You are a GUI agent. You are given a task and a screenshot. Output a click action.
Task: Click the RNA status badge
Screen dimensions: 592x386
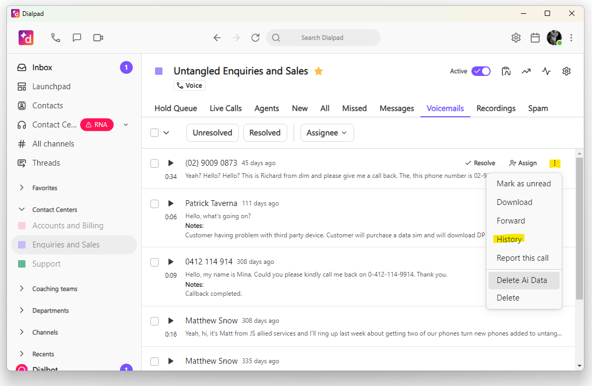pyautogui.click(x=97, y=125)
